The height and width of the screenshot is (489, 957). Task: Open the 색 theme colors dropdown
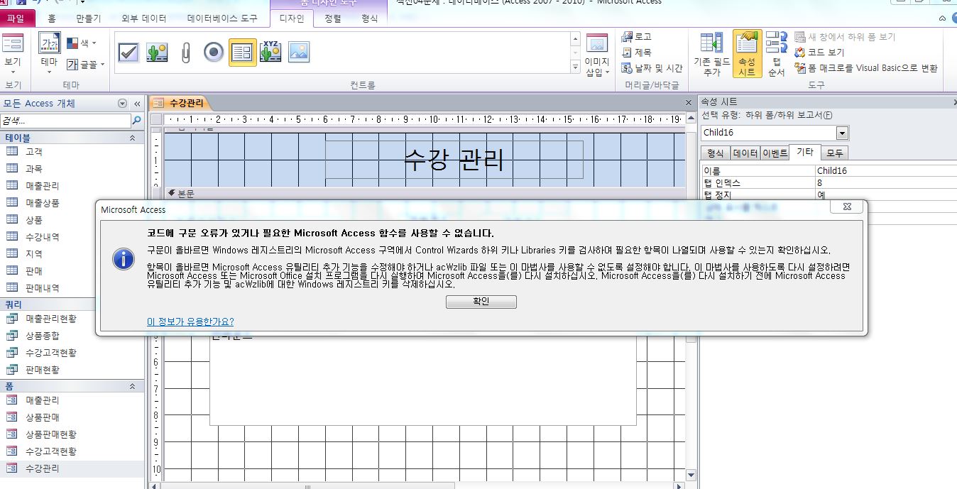[82, 43]
